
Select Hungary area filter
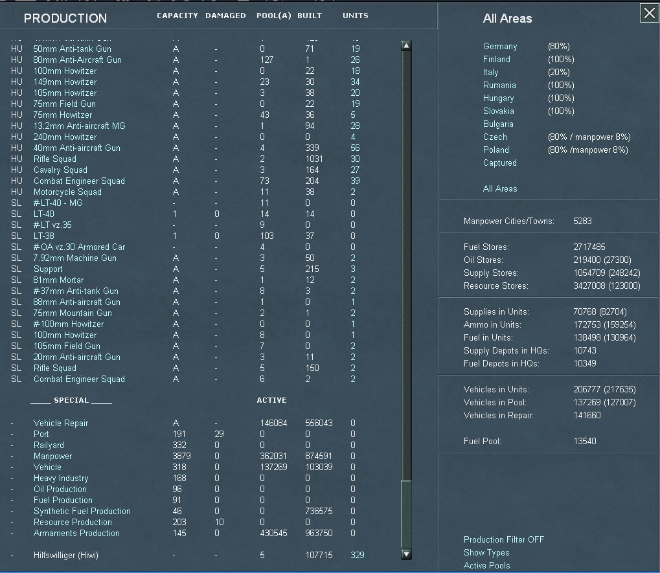498,98
